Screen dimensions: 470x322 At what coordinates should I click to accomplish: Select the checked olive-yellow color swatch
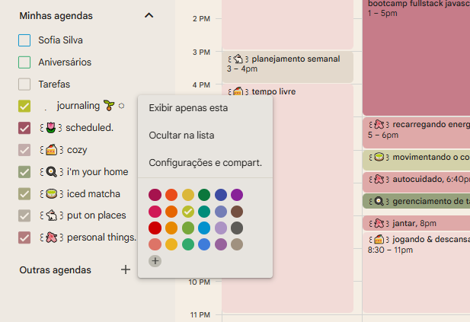pos(188,212)
